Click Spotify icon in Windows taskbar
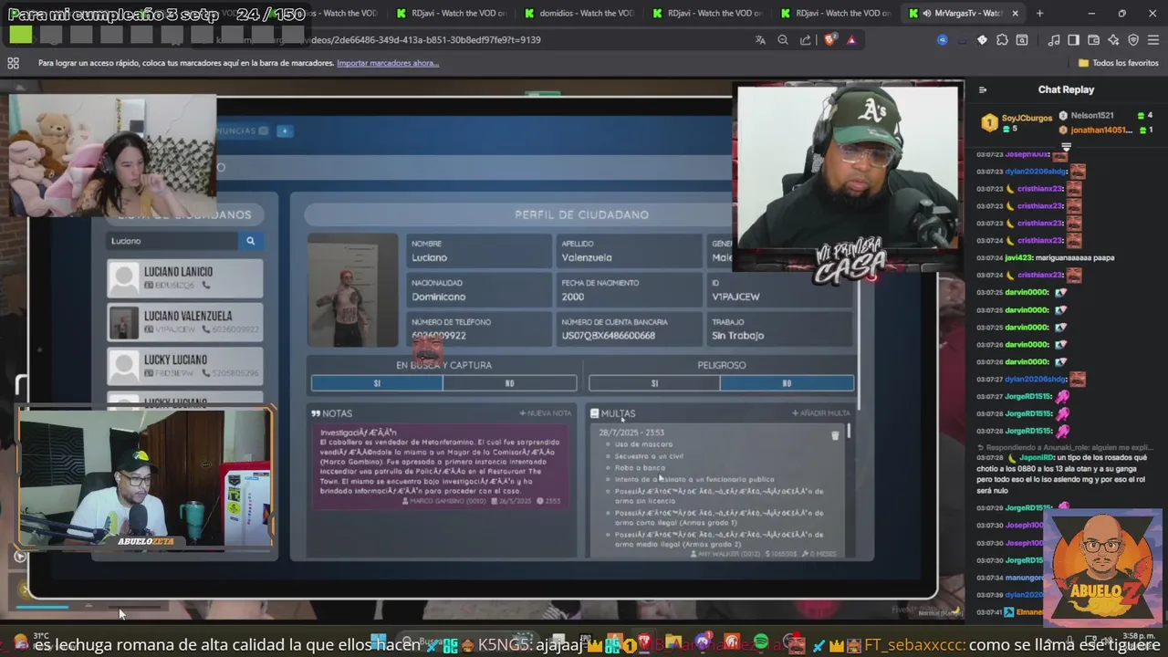The image size is (1168, 657). tap(761, 643)
